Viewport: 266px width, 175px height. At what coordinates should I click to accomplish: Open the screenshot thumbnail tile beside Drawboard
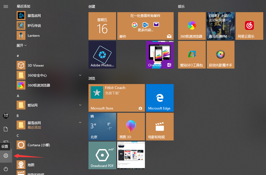pyautogui.click(x=131, y=155)
